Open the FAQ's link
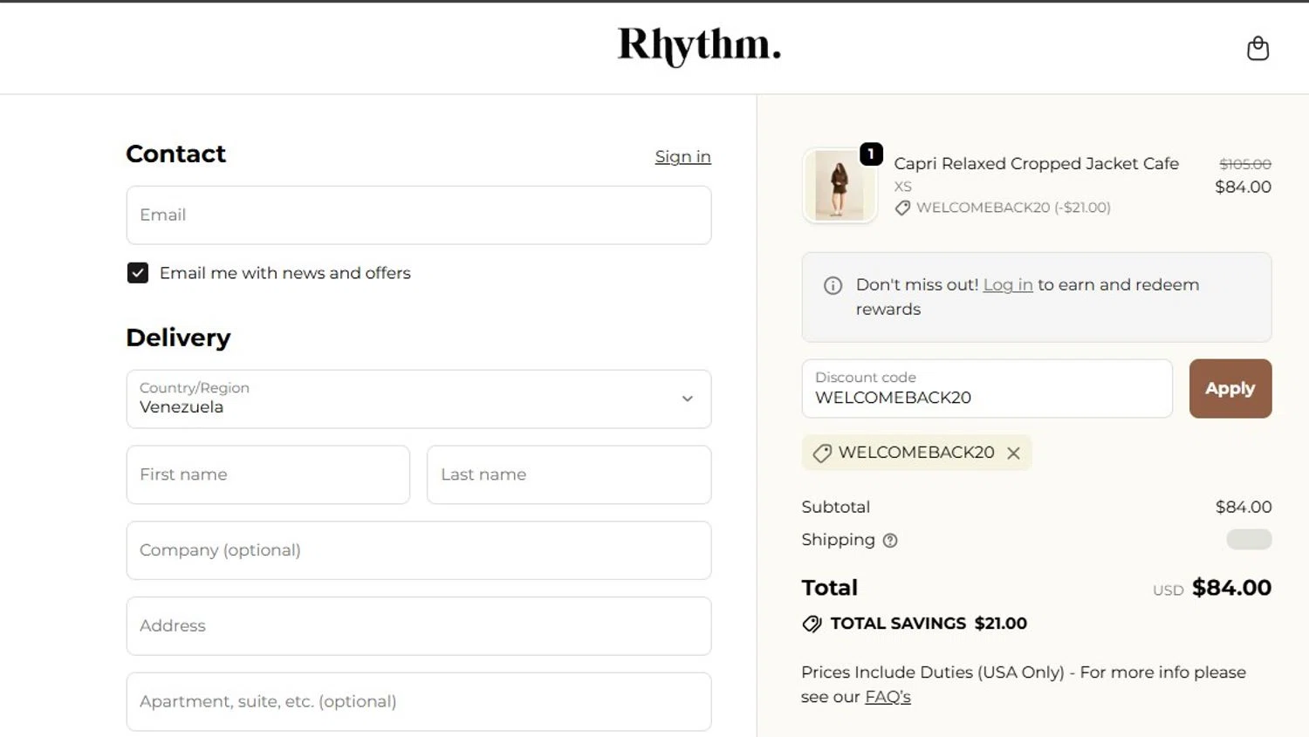This screenshot has width=1309, height=737. 888,696
